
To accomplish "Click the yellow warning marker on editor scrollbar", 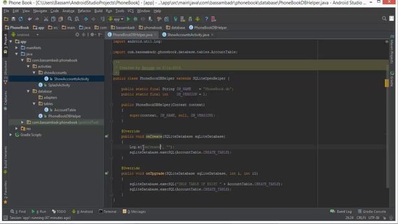I will pyautogui.click(x=387, y=83).
